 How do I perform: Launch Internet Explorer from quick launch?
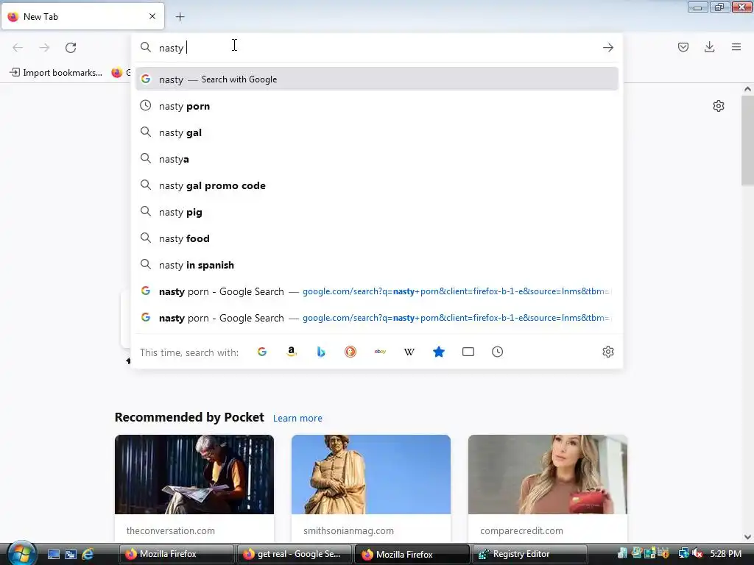(88, 554)
